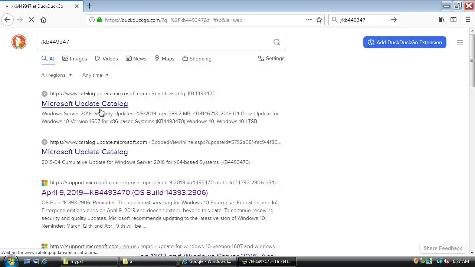Click the green padlock security icon

99,20
